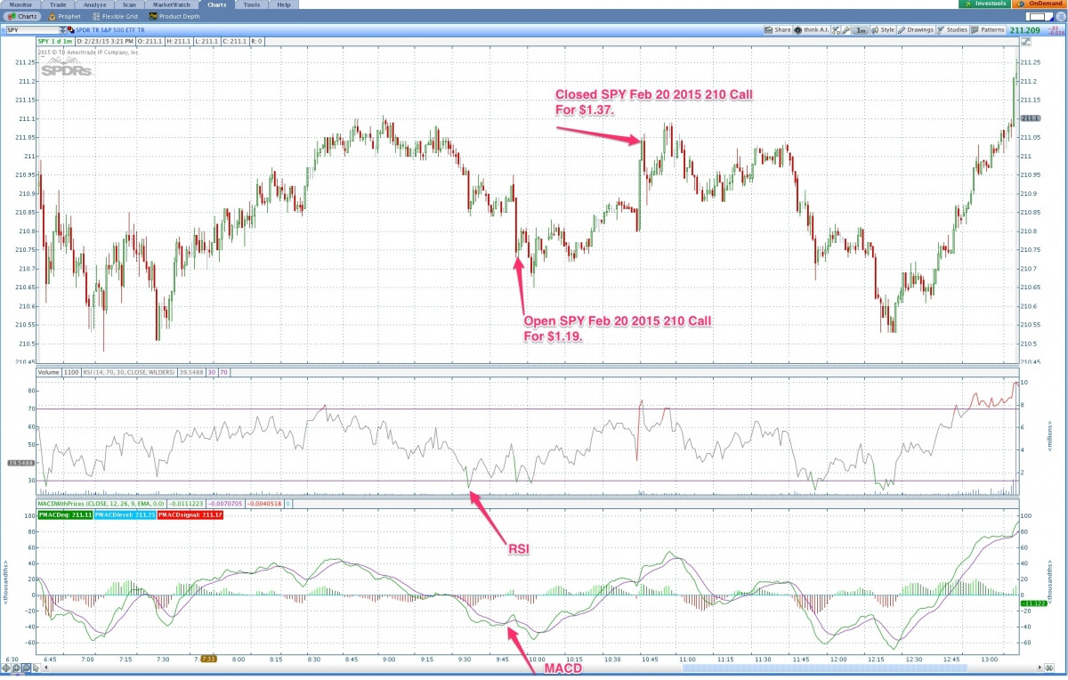Click the MACD value -0.0111223
1068x680 pixels.
[x=186, y=504]
